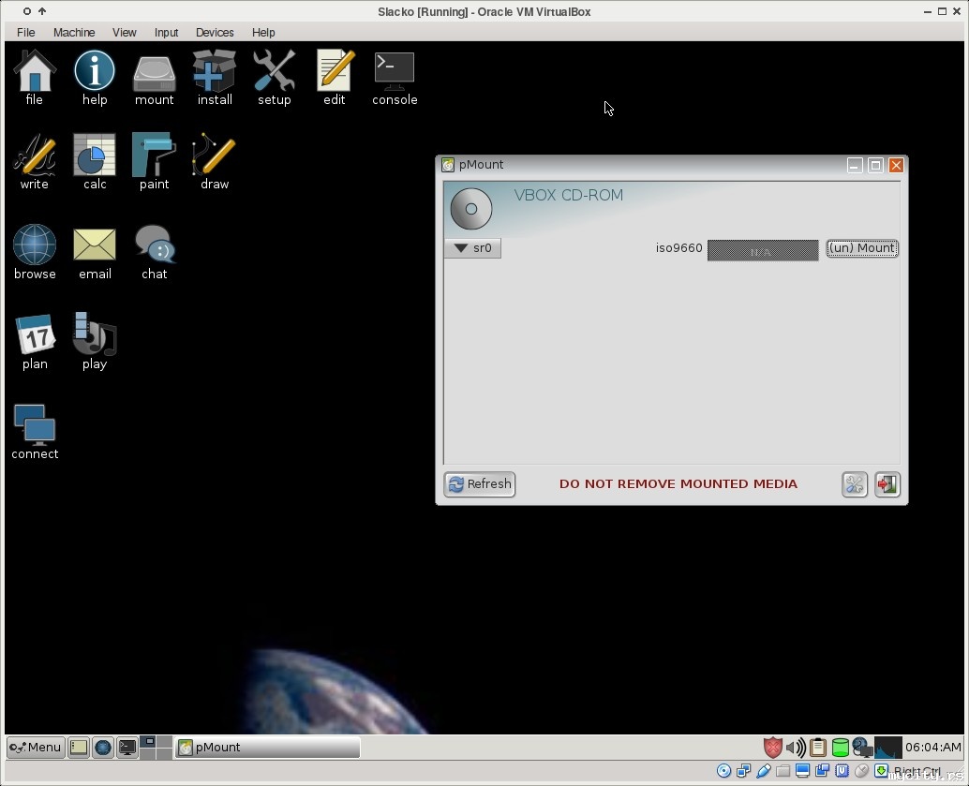
Task: Open the VirtualBox Help menu
Action: (263, 32)
